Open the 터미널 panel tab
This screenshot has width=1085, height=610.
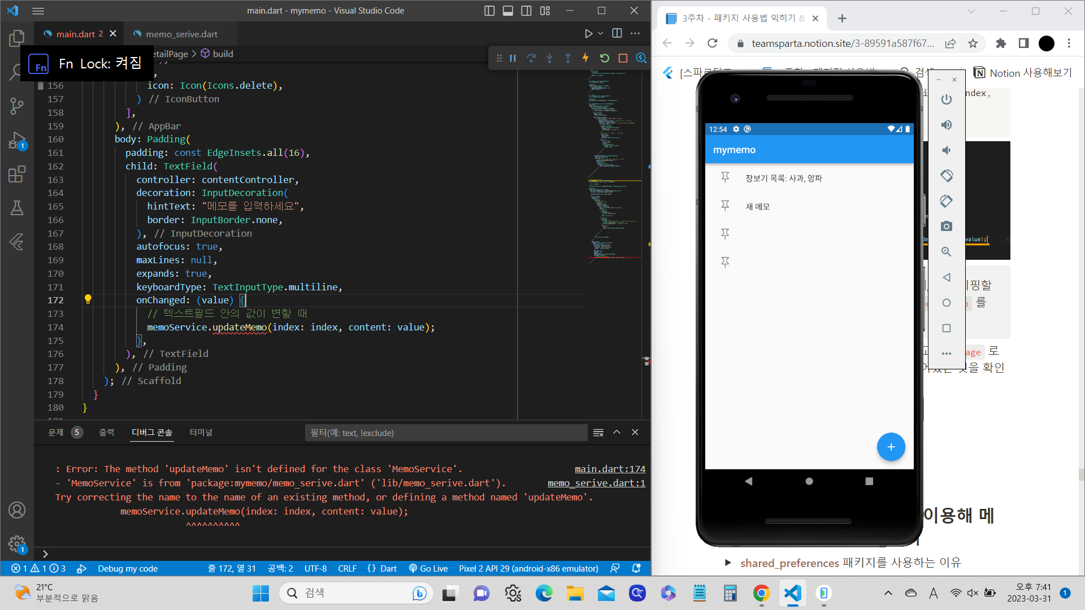point(201,432)
